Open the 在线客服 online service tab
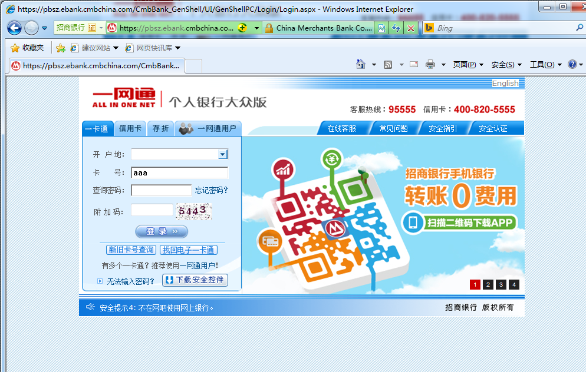 tap(341, 129)
